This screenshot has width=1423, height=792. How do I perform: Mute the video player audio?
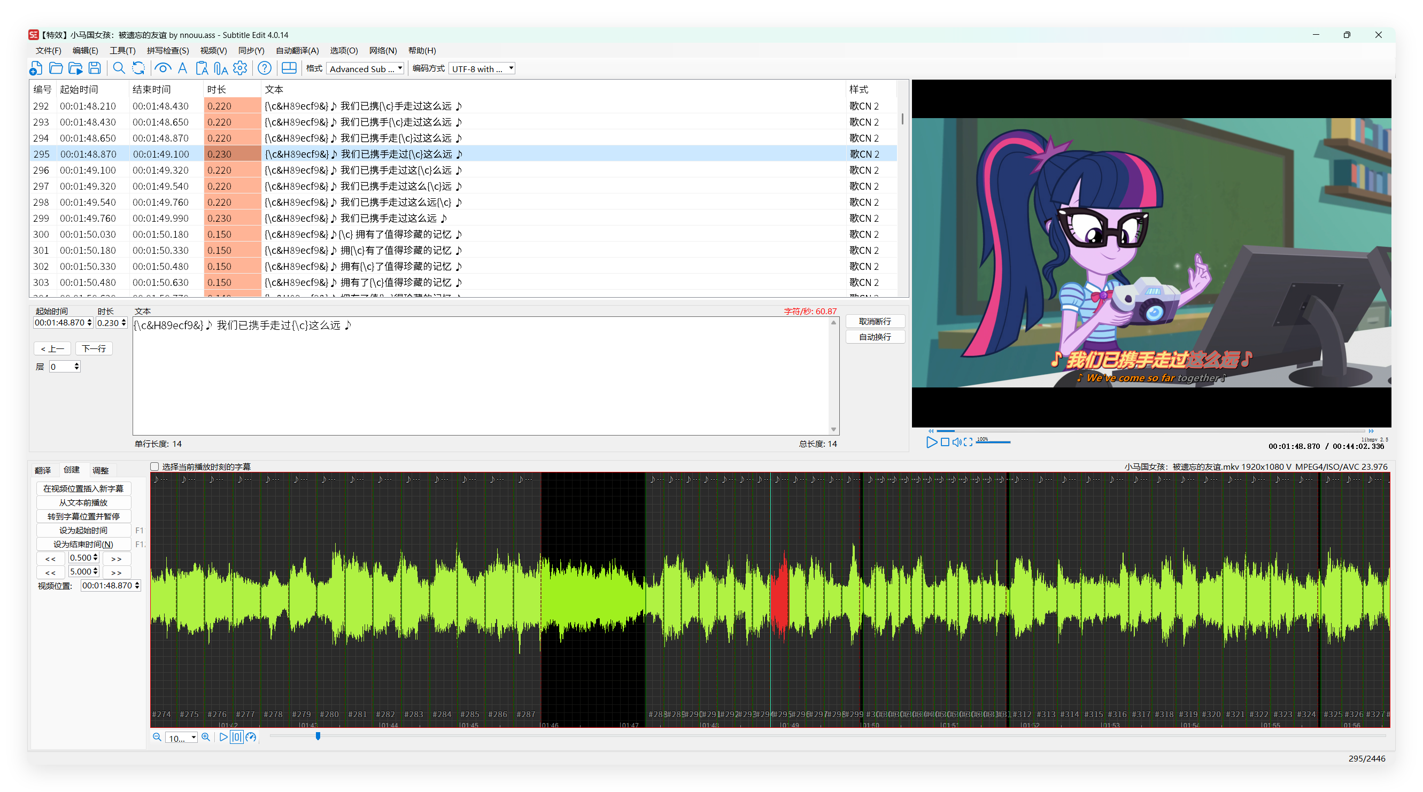956,442
